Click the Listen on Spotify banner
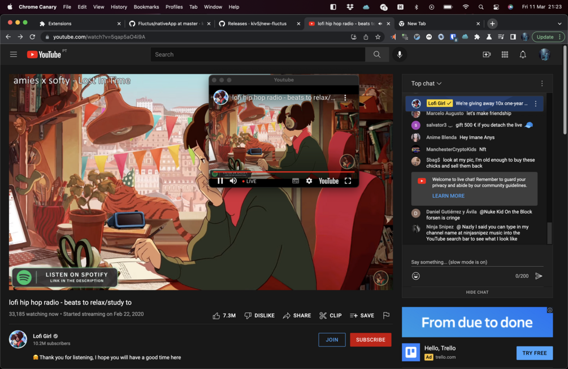The width and height of the screenshot is (568, 369). pos(65,277)
